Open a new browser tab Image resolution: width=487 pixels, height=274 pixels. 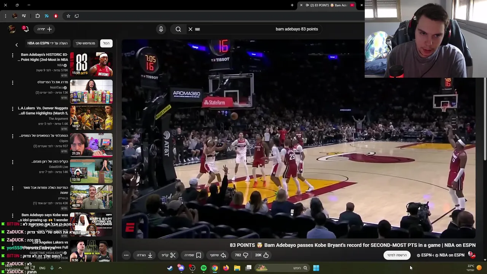pyautogui.click(x=292, y=5)
